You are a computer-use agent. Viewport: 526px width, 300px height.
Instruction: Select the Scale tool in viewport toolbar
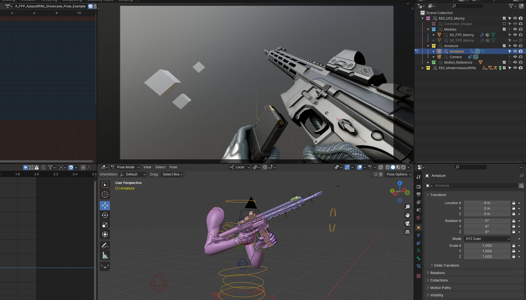click(x=105, y=225)
